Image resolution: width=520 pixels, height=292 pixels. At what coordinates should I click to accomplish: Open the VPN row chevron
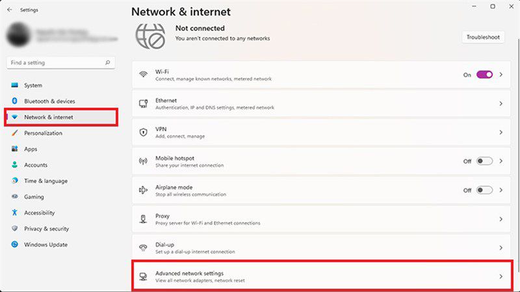point(500,132)
